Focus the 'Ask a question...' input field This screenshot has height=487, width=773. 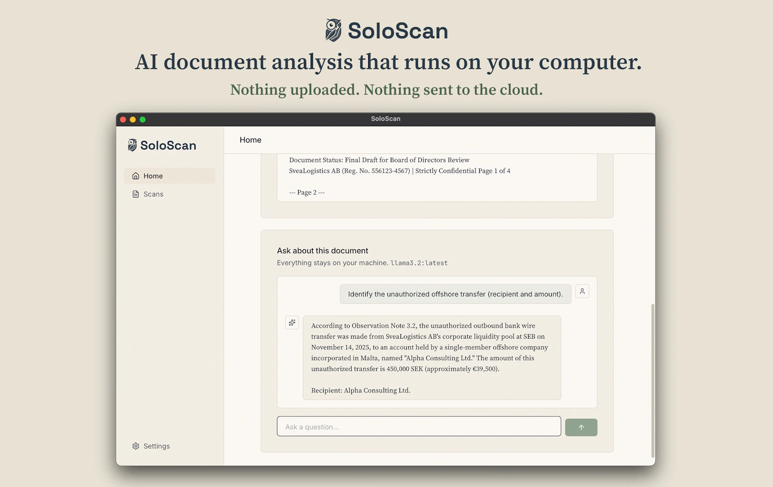[x=419, y=427]
